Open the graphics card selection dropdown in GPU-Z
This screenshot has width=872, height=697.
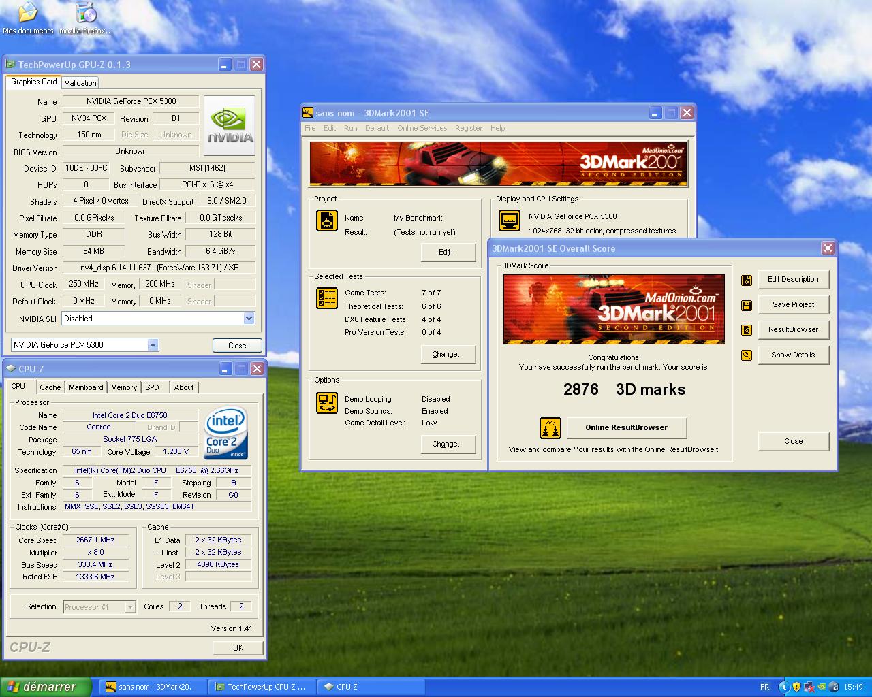[153, 345]
